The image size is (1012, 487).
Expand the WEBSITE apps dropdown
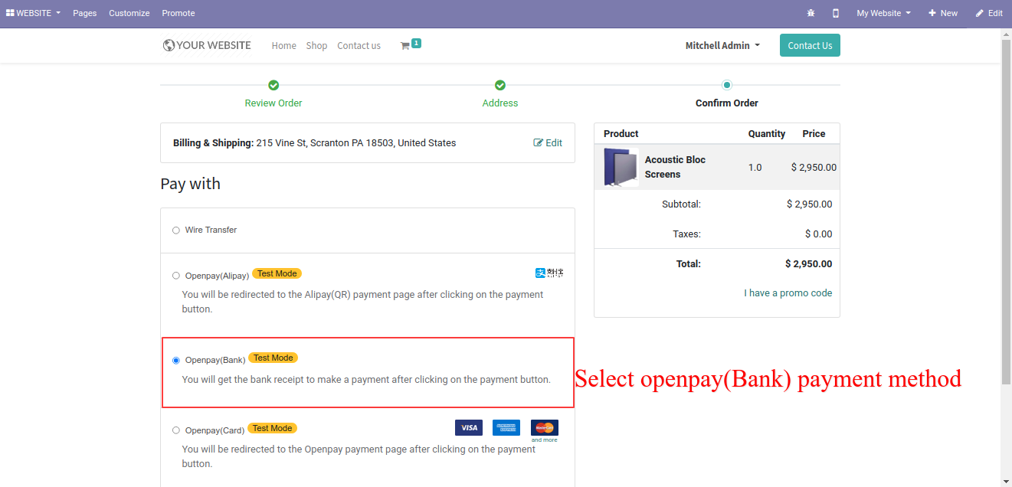pyautogui.click(x=34, y=13)
